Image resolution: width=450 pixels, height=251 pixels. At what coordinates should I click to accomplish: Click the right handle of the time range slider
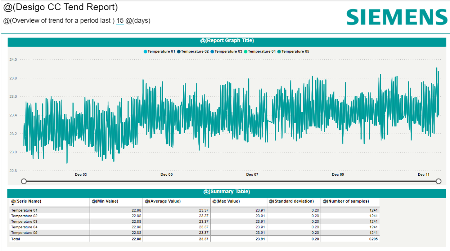[439, 181]
